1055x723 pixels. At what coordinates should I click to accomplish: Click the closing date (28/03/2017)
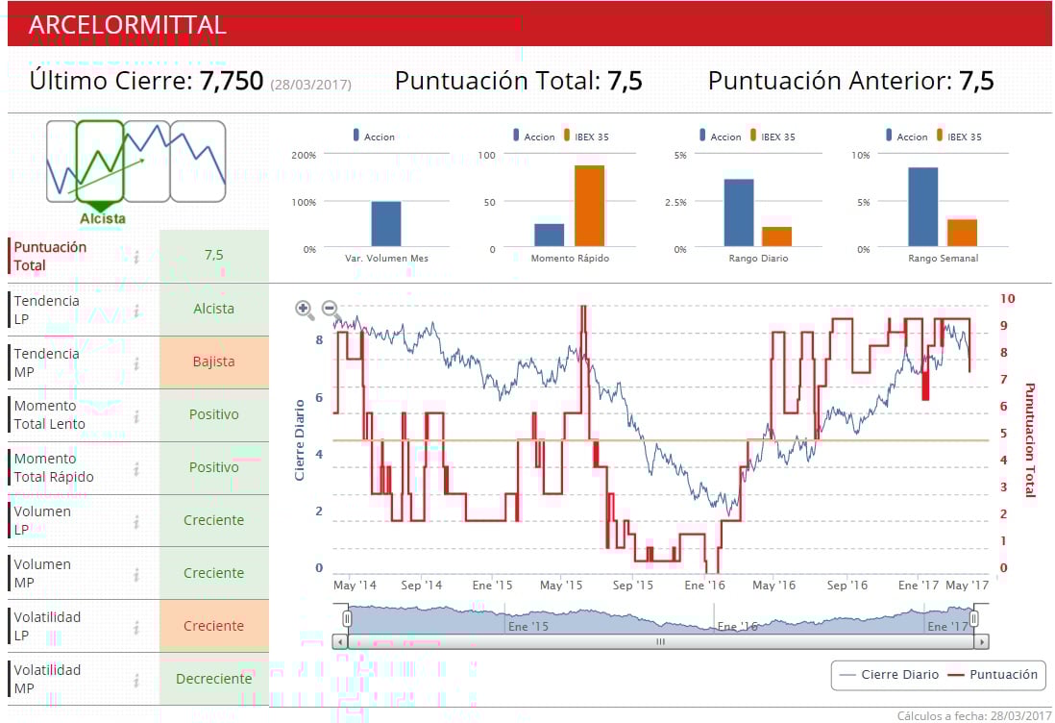(x=311, y=85)
